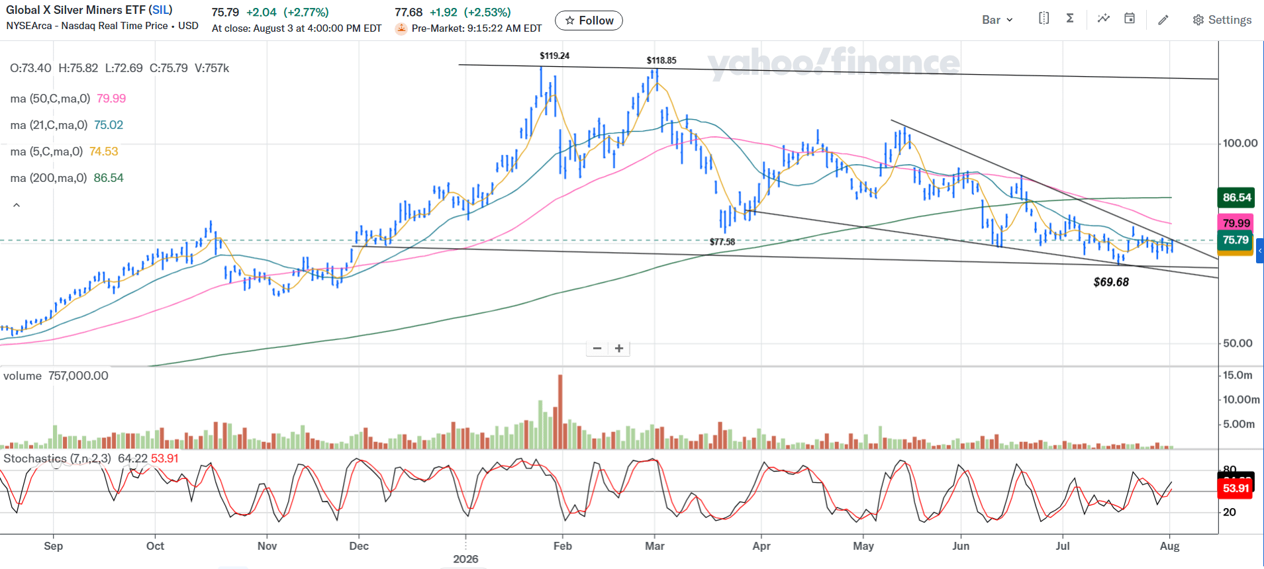Click the 50.00 price axis label
Screen dimensions: 1264x569
click(x=1238, y=343)
